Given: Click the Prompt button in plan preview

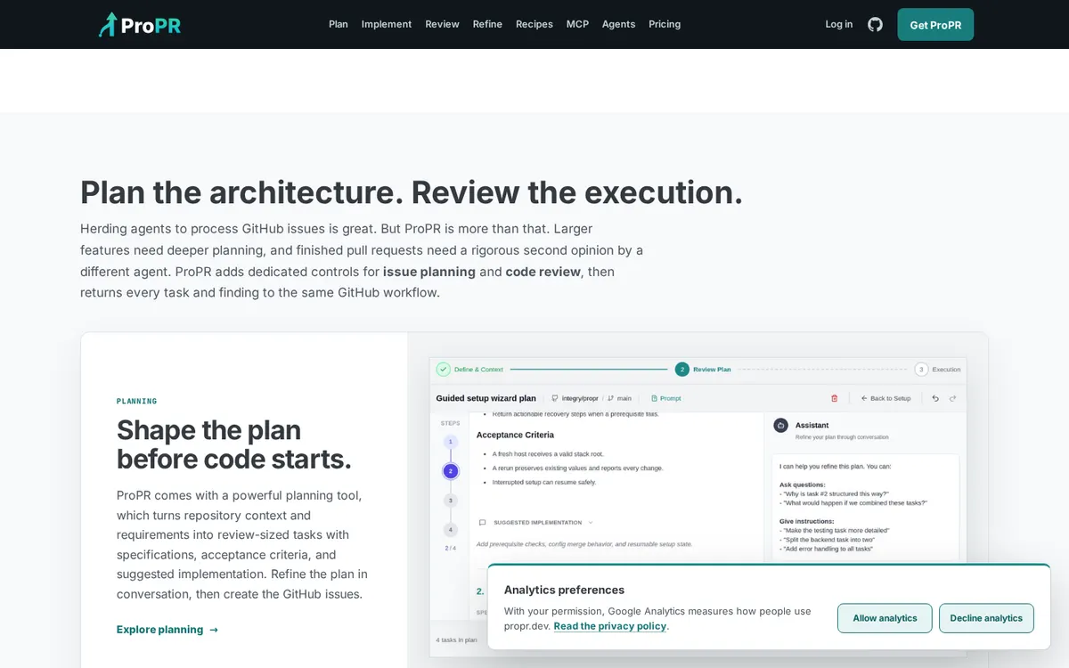Looking at the screenshot, I should [666, 398].
